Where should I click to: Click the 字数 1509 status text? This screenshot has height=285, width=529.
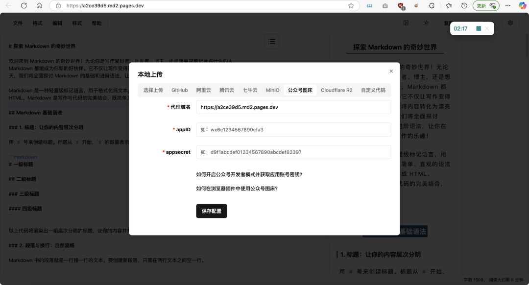click(x=474, y=280)
